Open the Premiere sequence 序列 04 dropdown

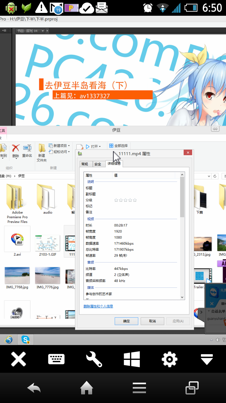click(x=43, y=31)
